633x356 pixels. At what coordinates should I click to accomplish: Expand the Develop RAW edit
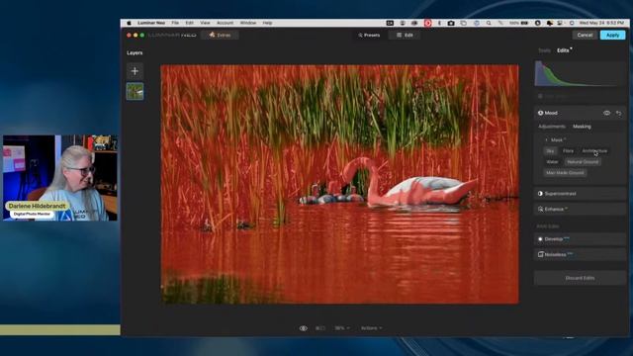pos(580,239)
